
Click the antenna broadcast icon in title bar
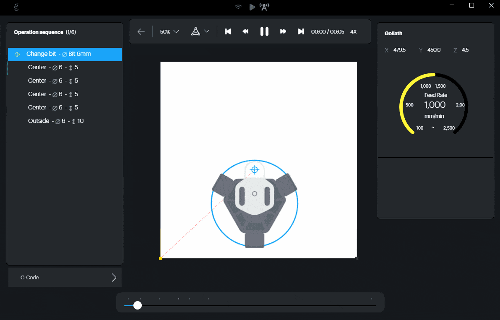pos(264,7)
